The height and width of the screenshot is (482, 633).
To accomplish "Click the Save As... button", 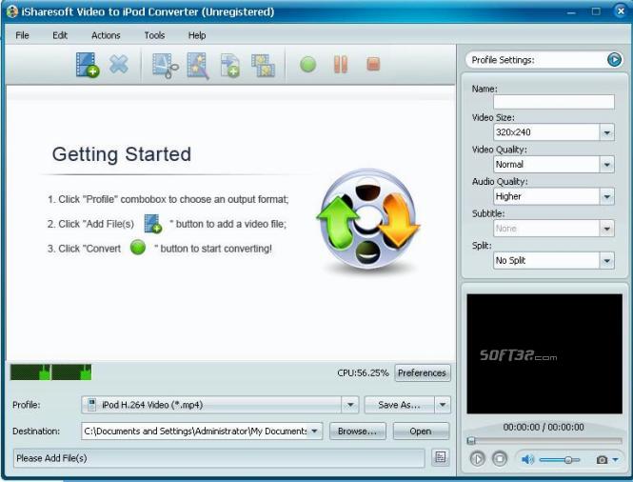I will [399, 405].
